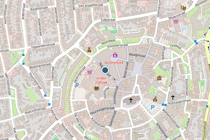Click the parking icon near Wilhelminastraat
Viewport: 210px width, 140px height.
click(x=153, y=107)
